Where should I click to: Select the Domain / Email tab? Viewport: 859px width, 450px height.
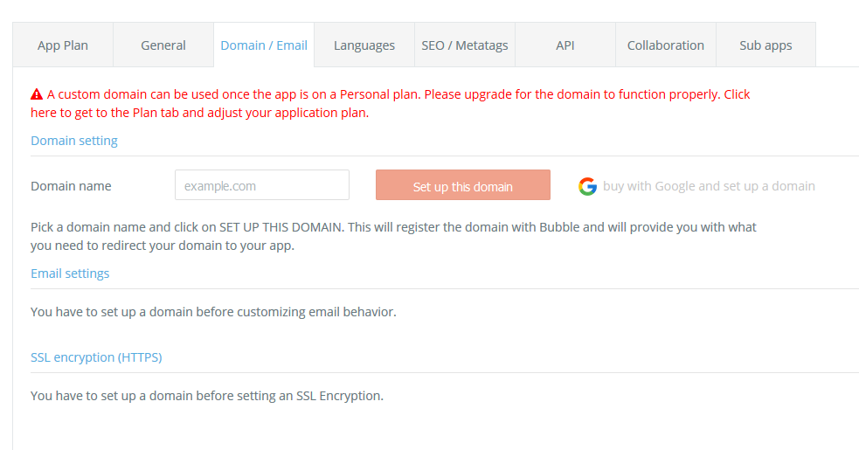[x=264, y=45]
